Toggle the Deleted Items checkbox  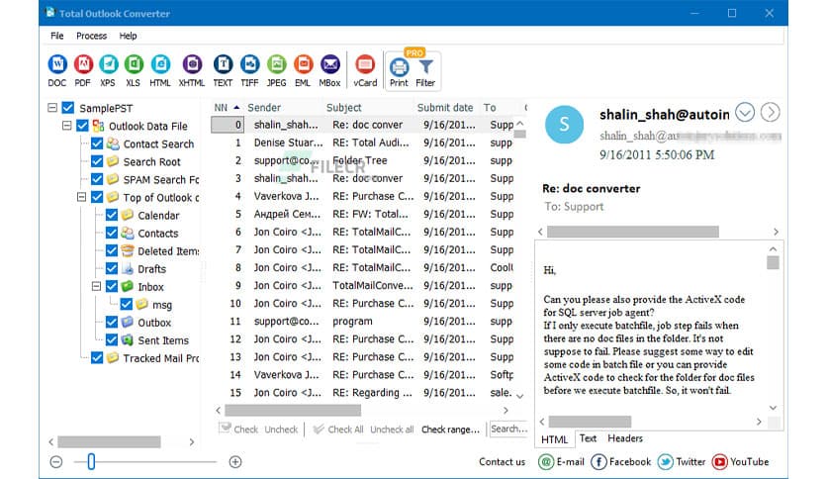pyautogui.click(x=111, y=250)
